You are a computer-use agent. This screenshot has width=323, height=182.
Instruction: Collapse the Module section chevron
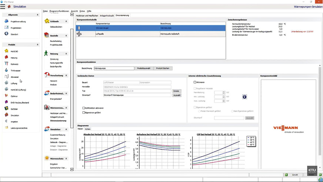[37, 44]
